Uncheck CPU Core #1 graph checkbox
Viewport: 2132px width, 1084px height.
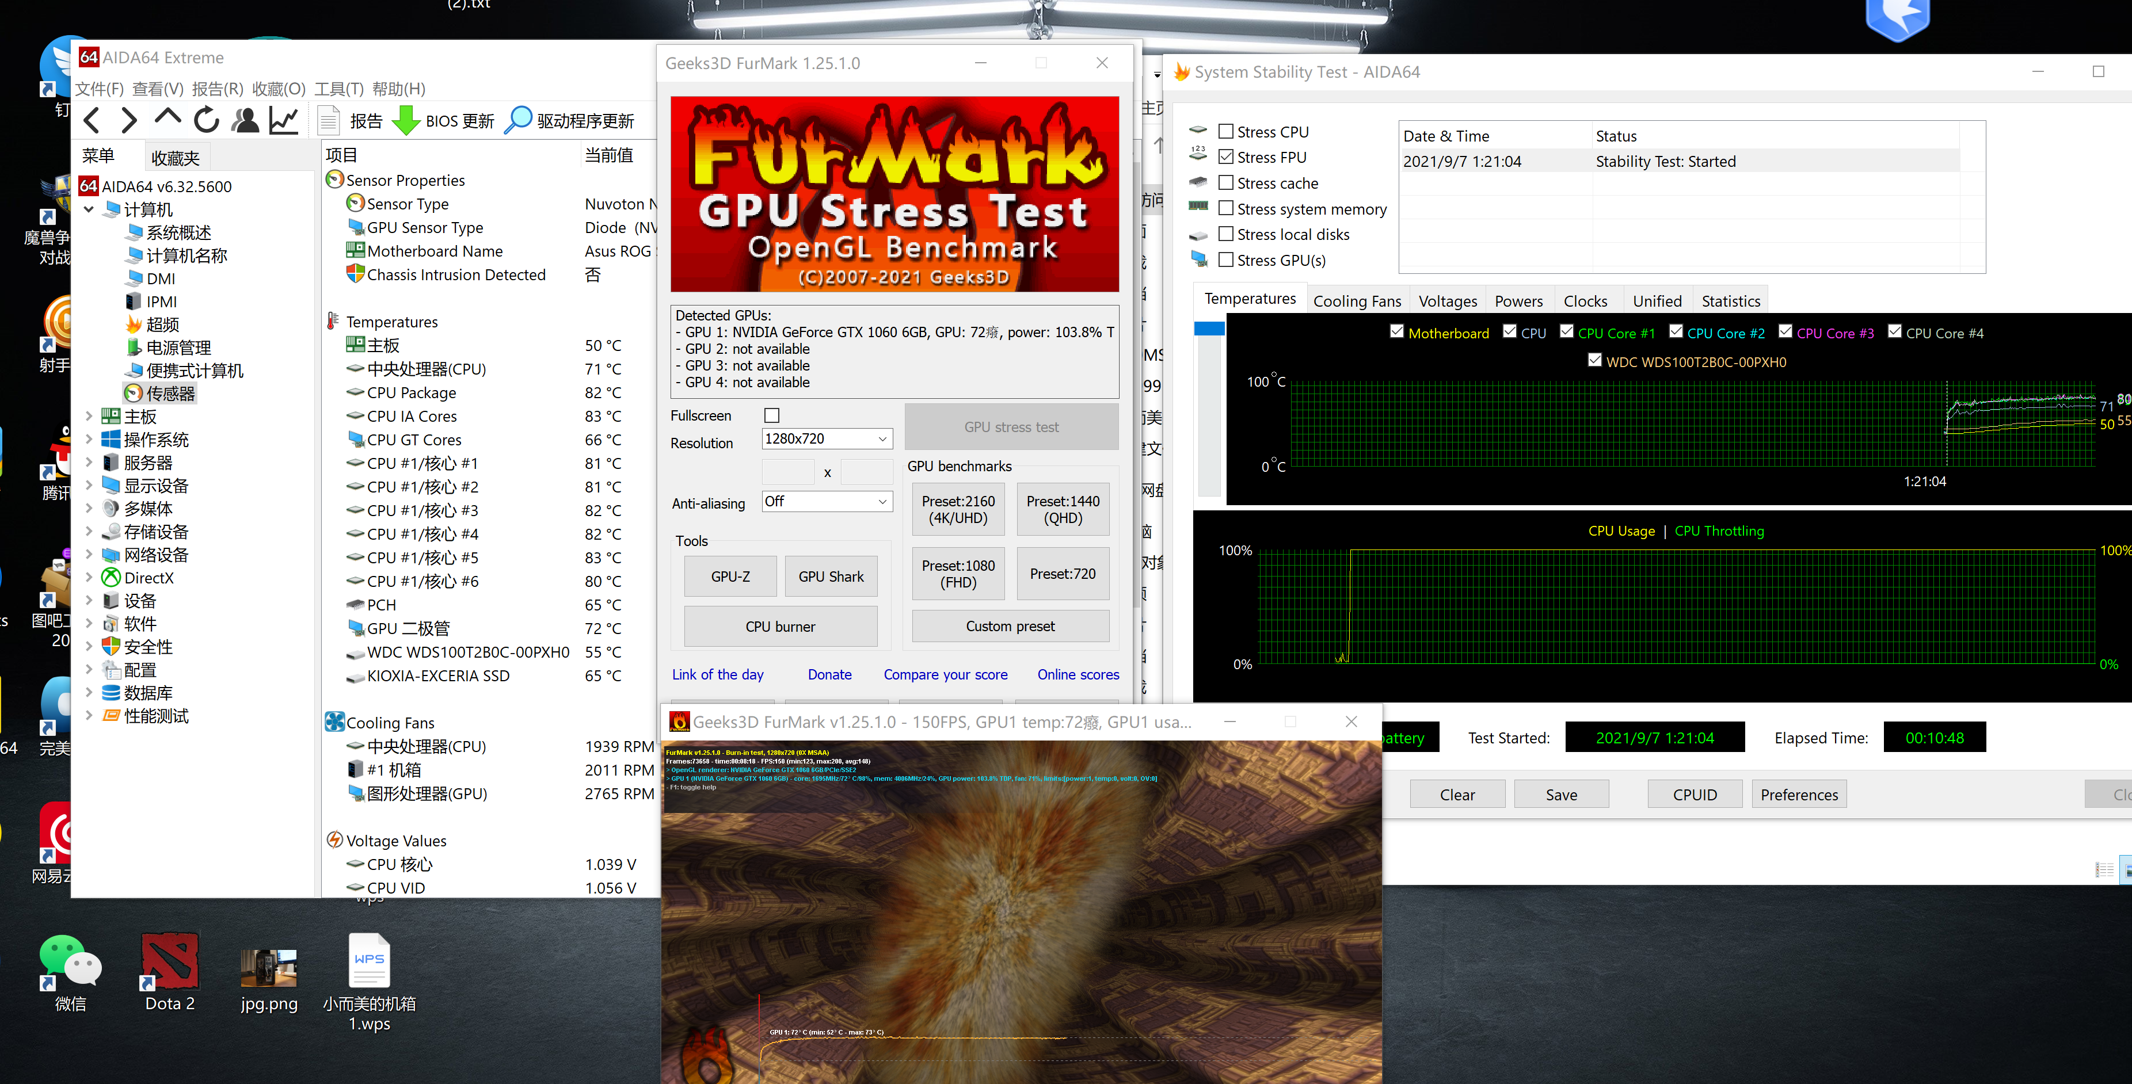pyautogui.click(x=1566, y=332)
